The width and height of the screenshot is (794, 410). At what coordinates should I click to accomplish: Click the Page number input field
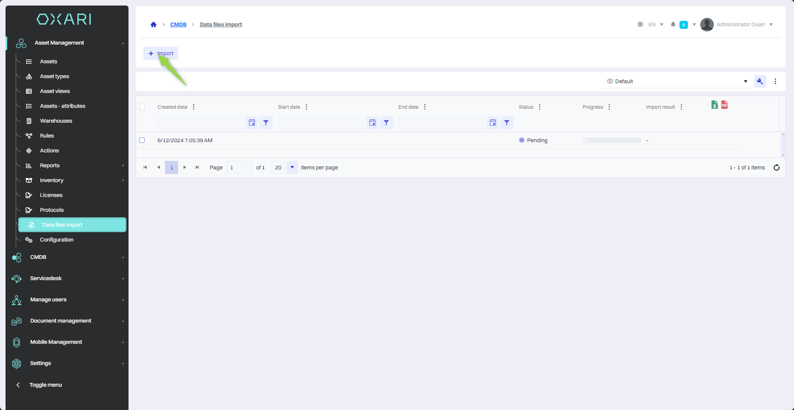(239, 168)
